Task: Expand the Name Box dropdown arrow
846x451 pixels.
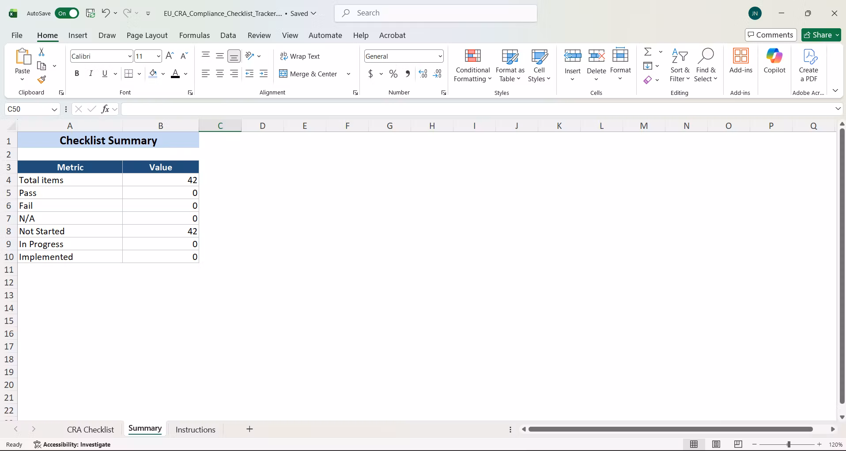Action: click(54, 109)
